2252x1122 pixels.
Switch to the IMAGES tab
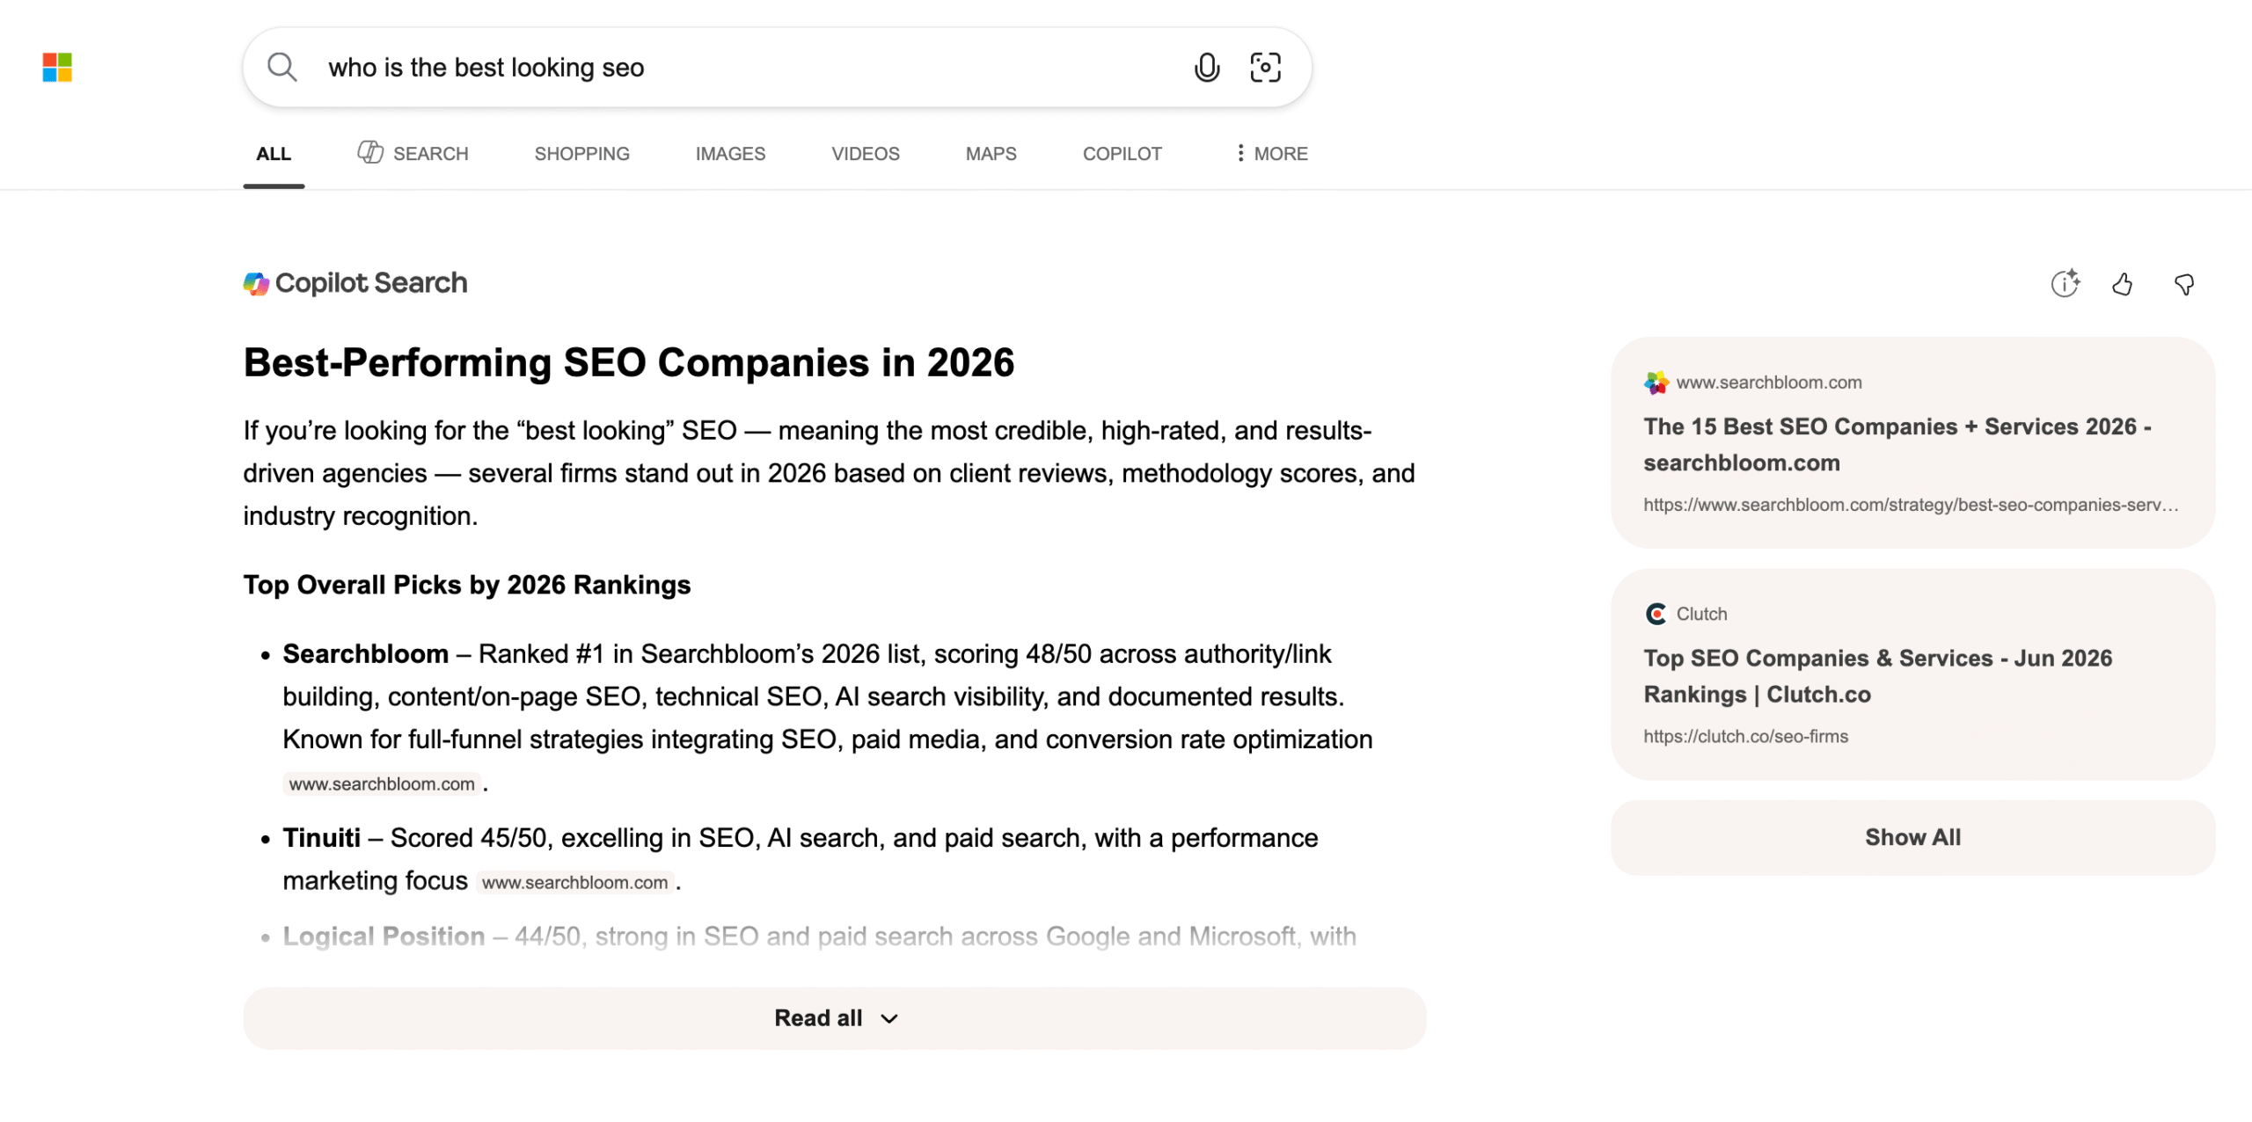pyautogui.click(x=730, y=154)
